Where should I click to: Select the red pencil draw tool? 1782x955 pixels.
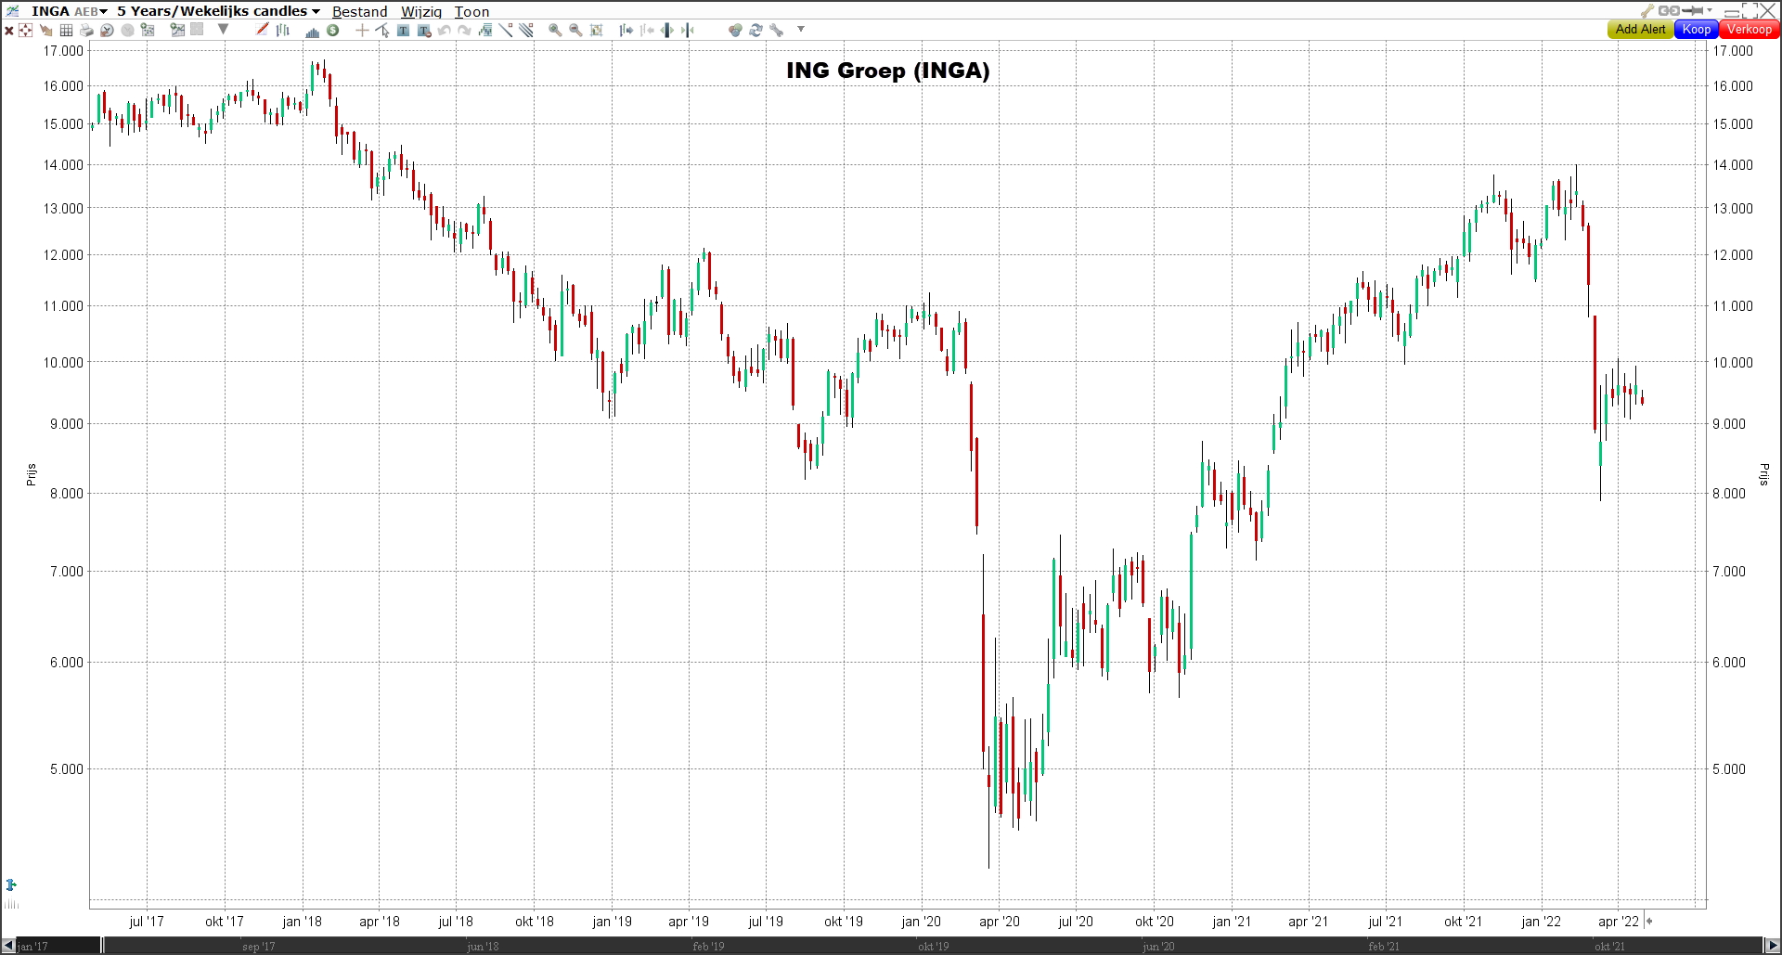(262, 29)
